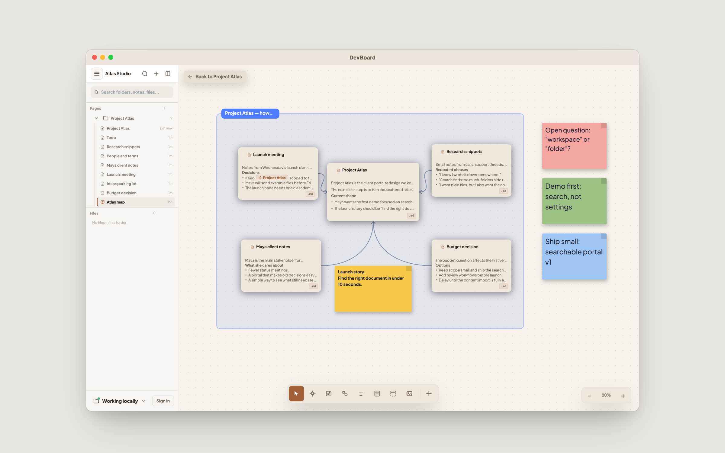This screenshot has height=453, width=725.
Task: Open the plus more-tools button in toolbar
Action: [429, 394]
